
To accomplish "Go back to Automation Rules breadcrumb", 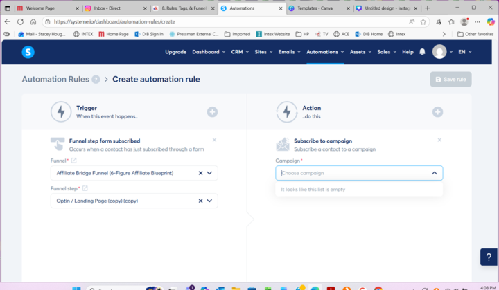I will 55,79.
